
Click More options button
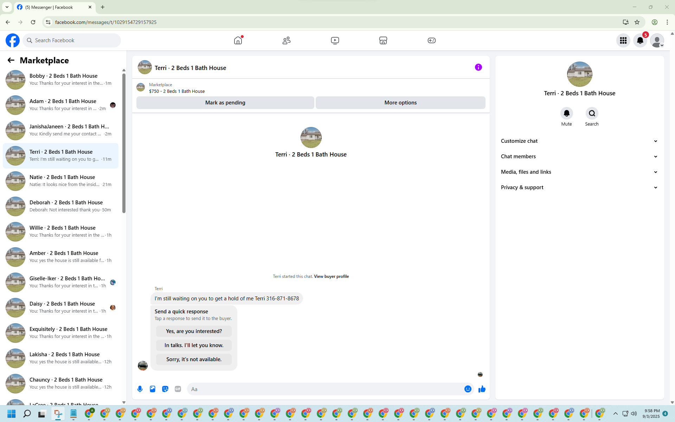[x=400, y=103]
